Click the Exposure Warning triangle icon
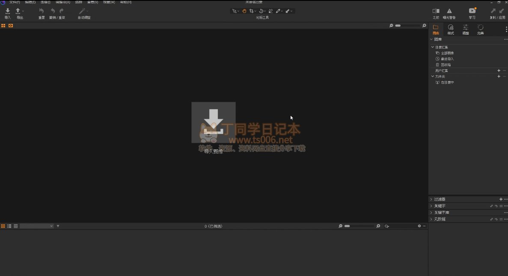Screen dimensions: 508x276 449,11
